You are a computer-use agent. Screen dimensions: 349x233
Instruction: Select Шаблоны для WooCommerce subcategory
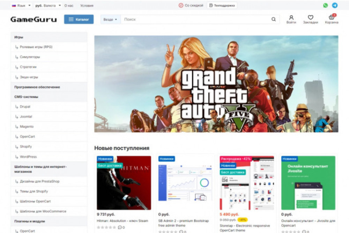(x=49, y=211)
